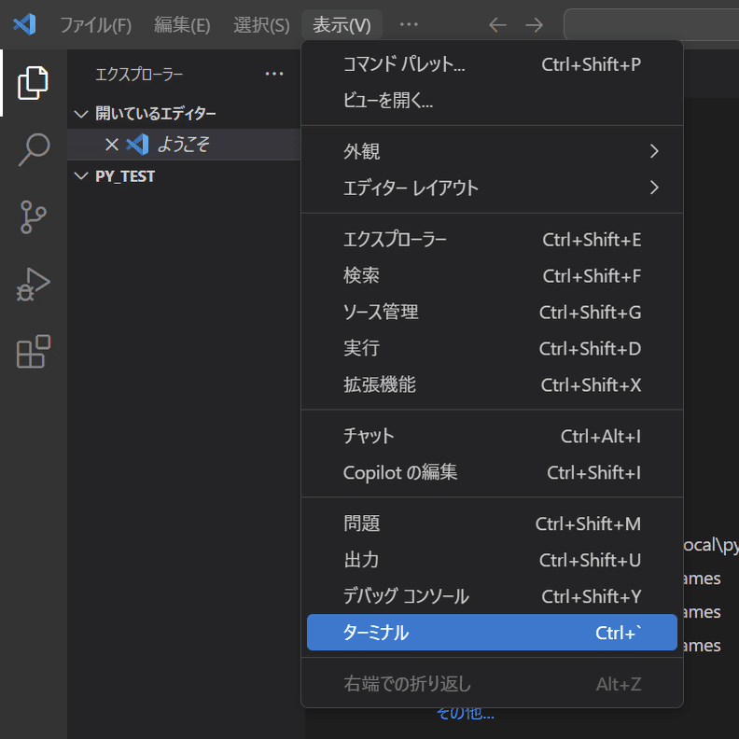Click the back navigation arrow

[497, 25]
